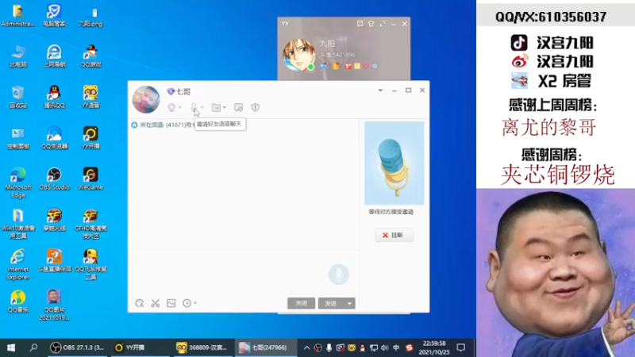Click the video call camera icon in the chat
Viewport: 635px width, 357px height.
point(171,107)
